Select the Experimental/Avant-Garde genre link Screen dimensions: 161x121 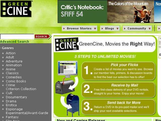click(27, 113)
